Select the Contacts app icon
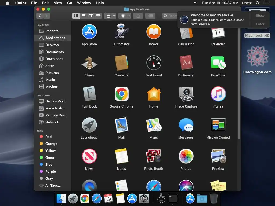 coord(121,63)
